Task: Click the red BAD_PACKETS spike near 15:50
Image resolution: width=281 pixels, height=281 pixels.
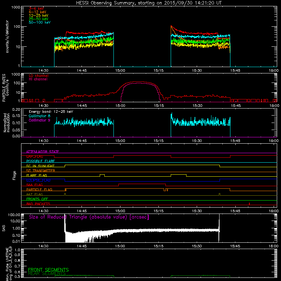Action: [249, 204]
